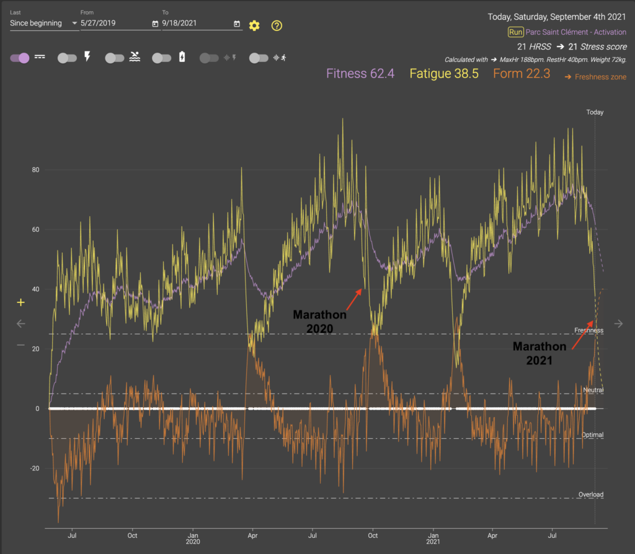Click the -20 y-axis tick label
This screenshot has width=635, height=554.
[x=35, y=468]
